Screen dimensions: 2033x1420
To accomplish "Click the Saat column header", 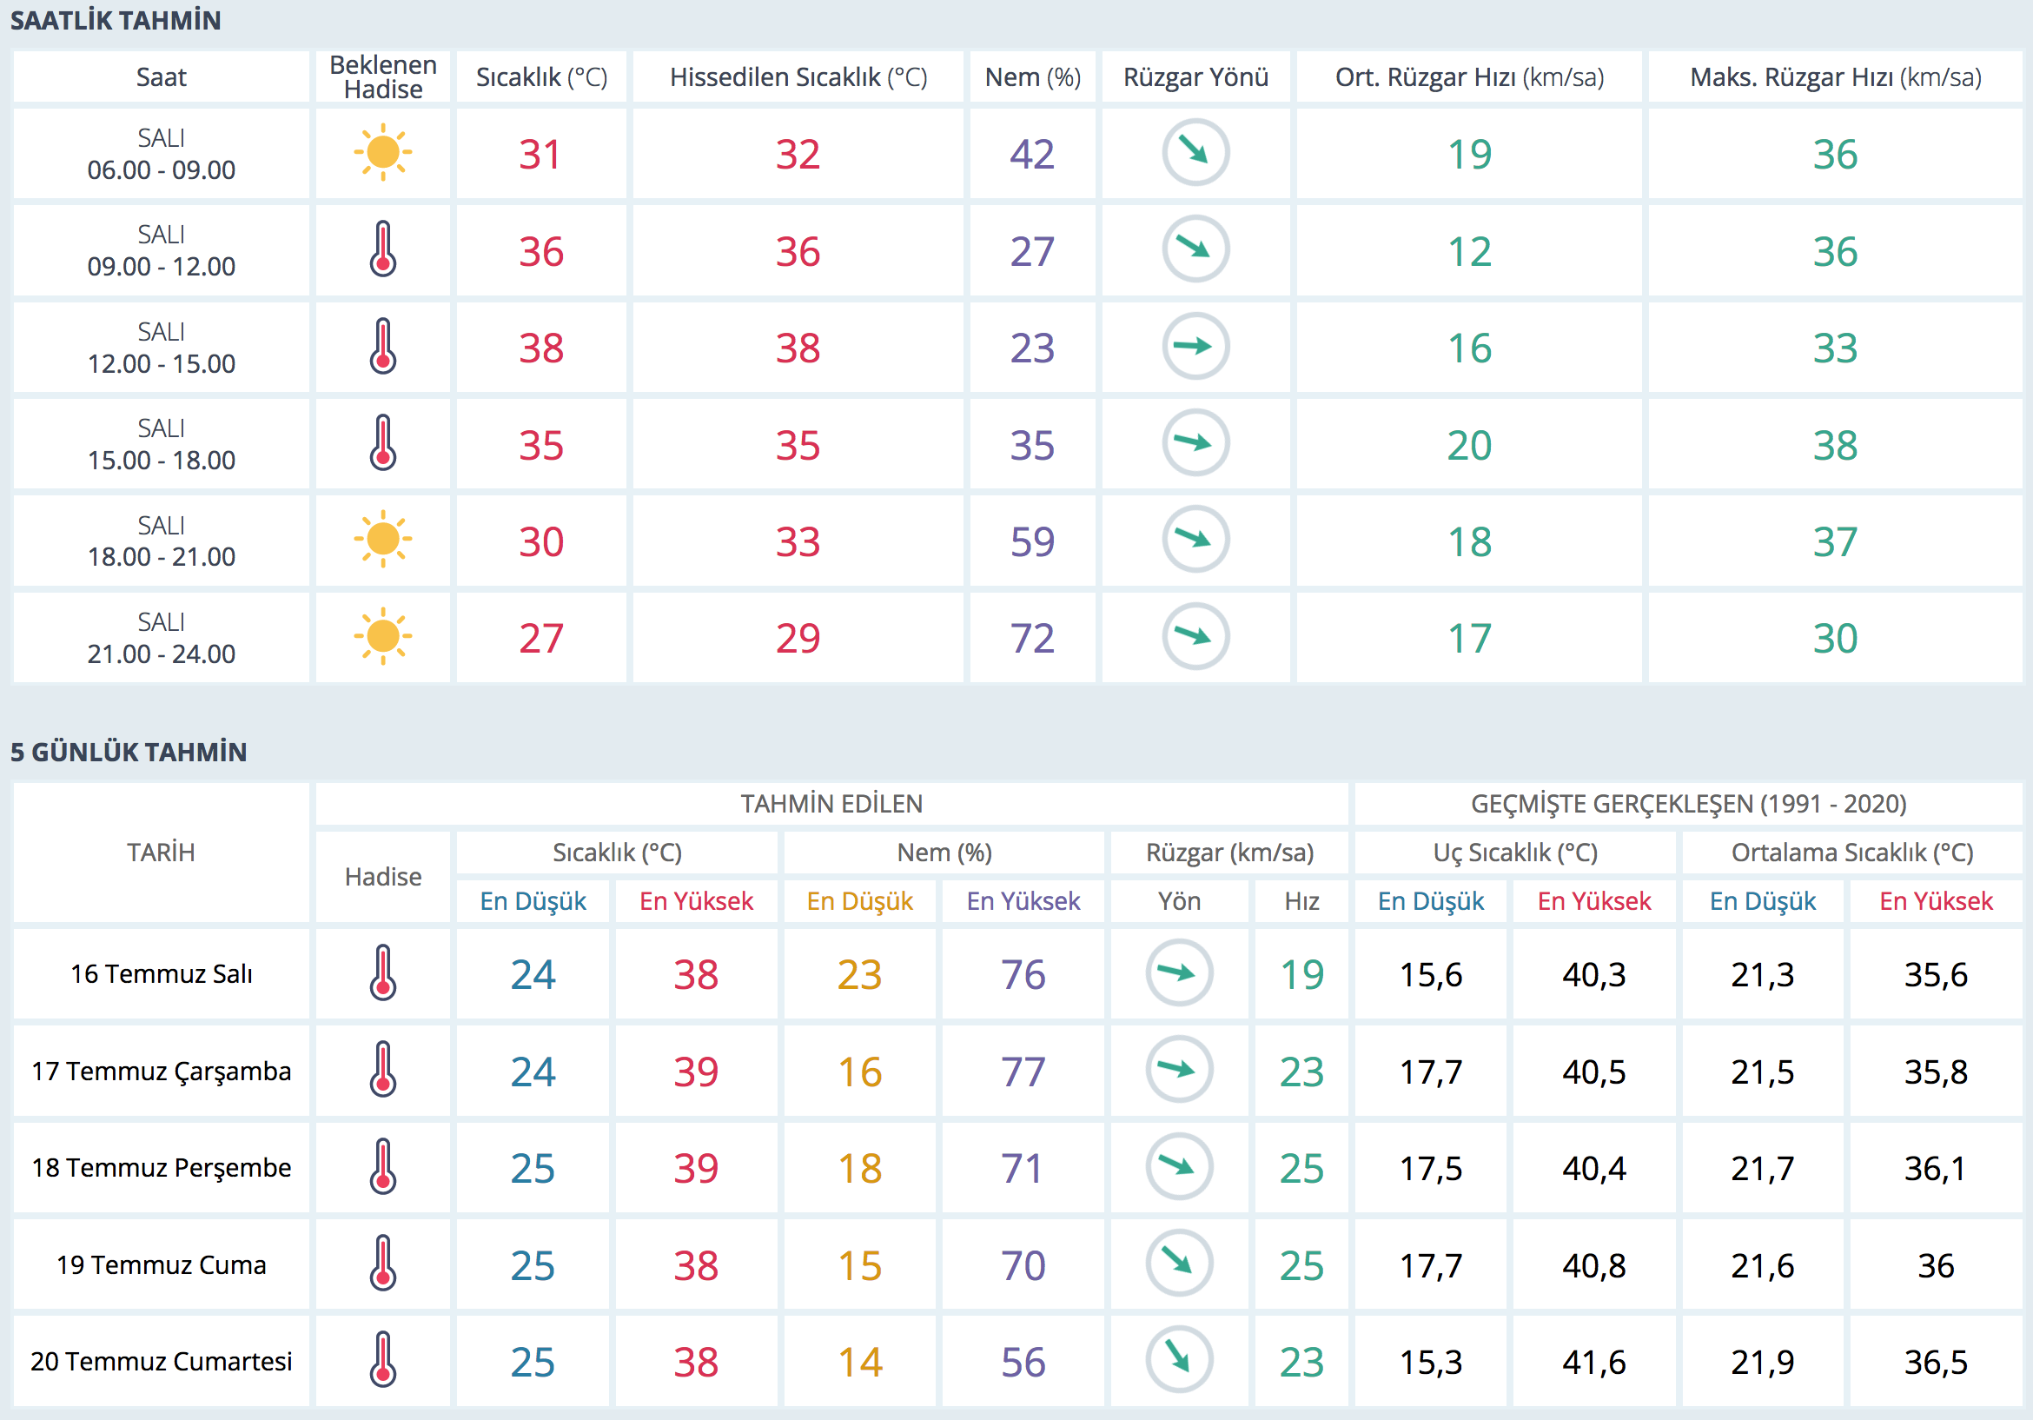I will coord(161,77).
